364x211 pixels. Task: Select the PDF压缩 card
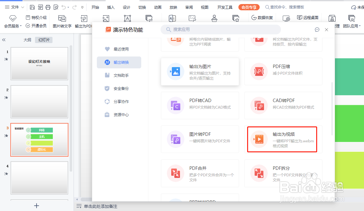click(x=283, y=72)
